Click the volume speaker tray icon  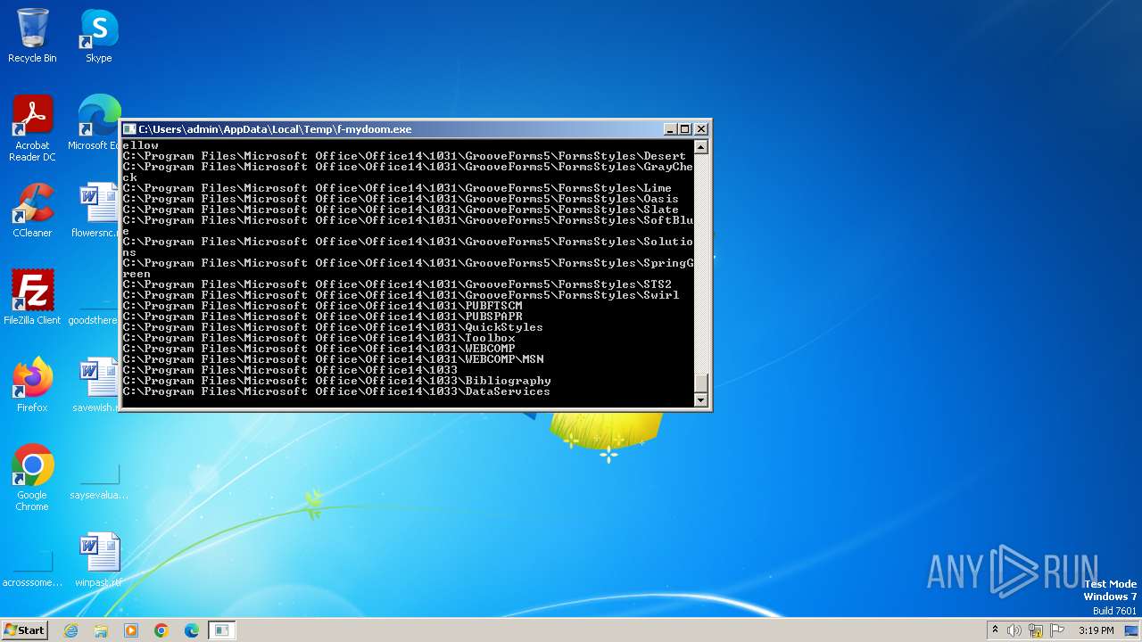pyautogui.click(x=1014, y=630)
